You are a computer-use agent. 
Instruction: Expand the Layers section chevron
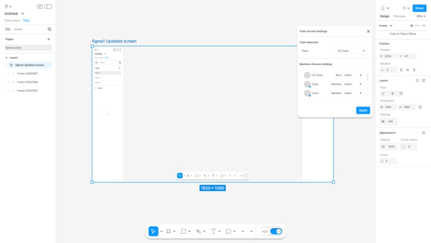(x=6, y=58)
